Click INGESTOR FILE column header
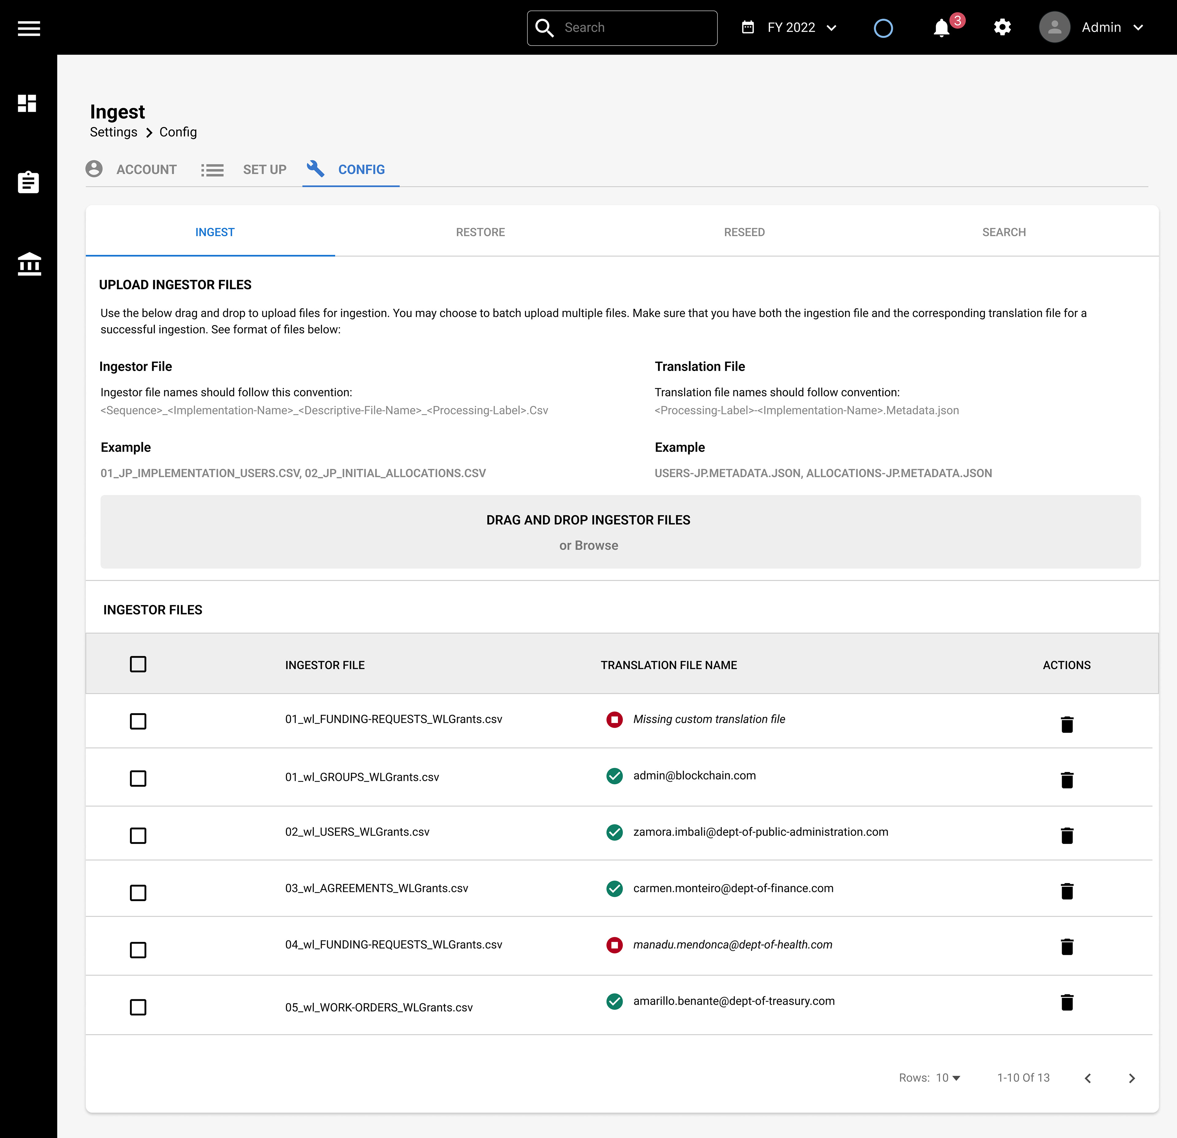Image resolution: width=1177 pixels, height=1138 pixels. click(x=325, y=665)
